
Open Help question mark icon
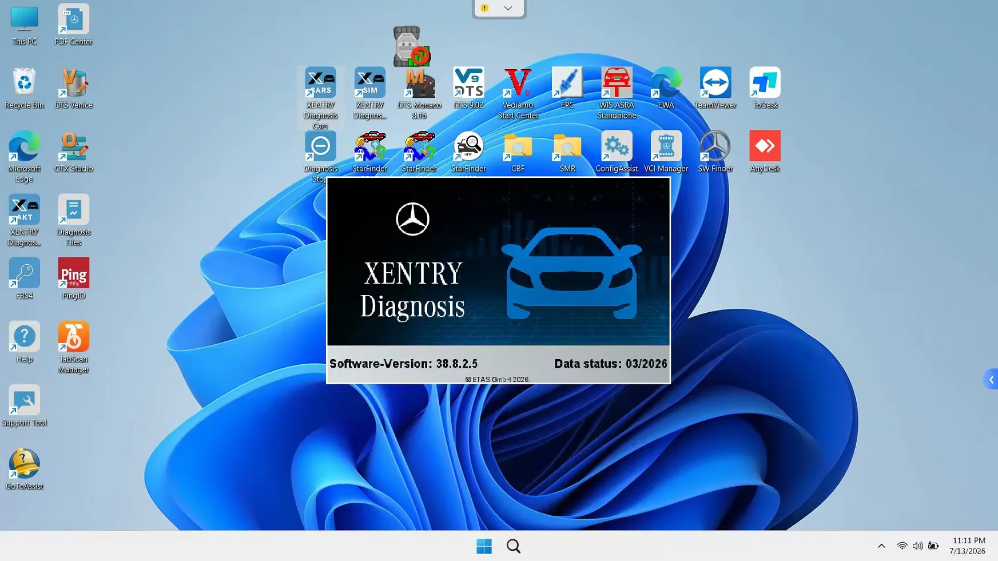[x=24, y=337]
